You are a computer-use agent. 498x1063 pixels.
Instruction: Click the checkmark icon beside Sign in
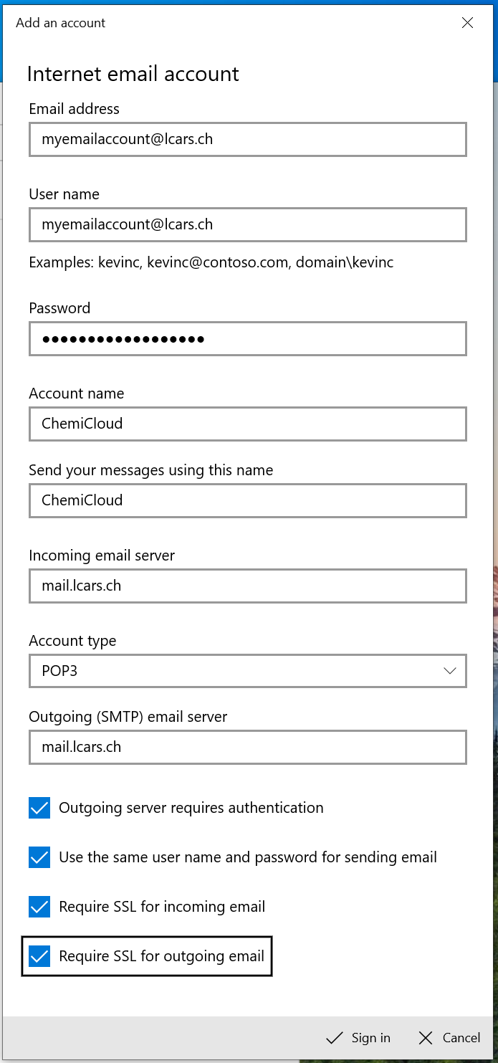click(334, 1038)
